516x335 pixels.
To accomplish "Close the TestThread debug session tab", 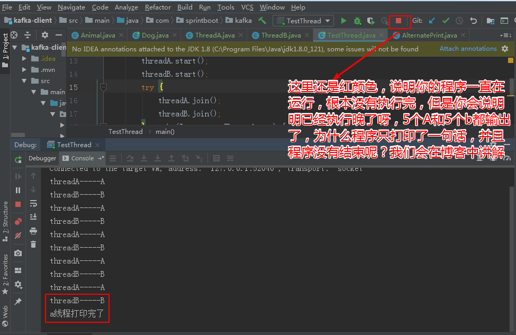I will click(97, 145).
